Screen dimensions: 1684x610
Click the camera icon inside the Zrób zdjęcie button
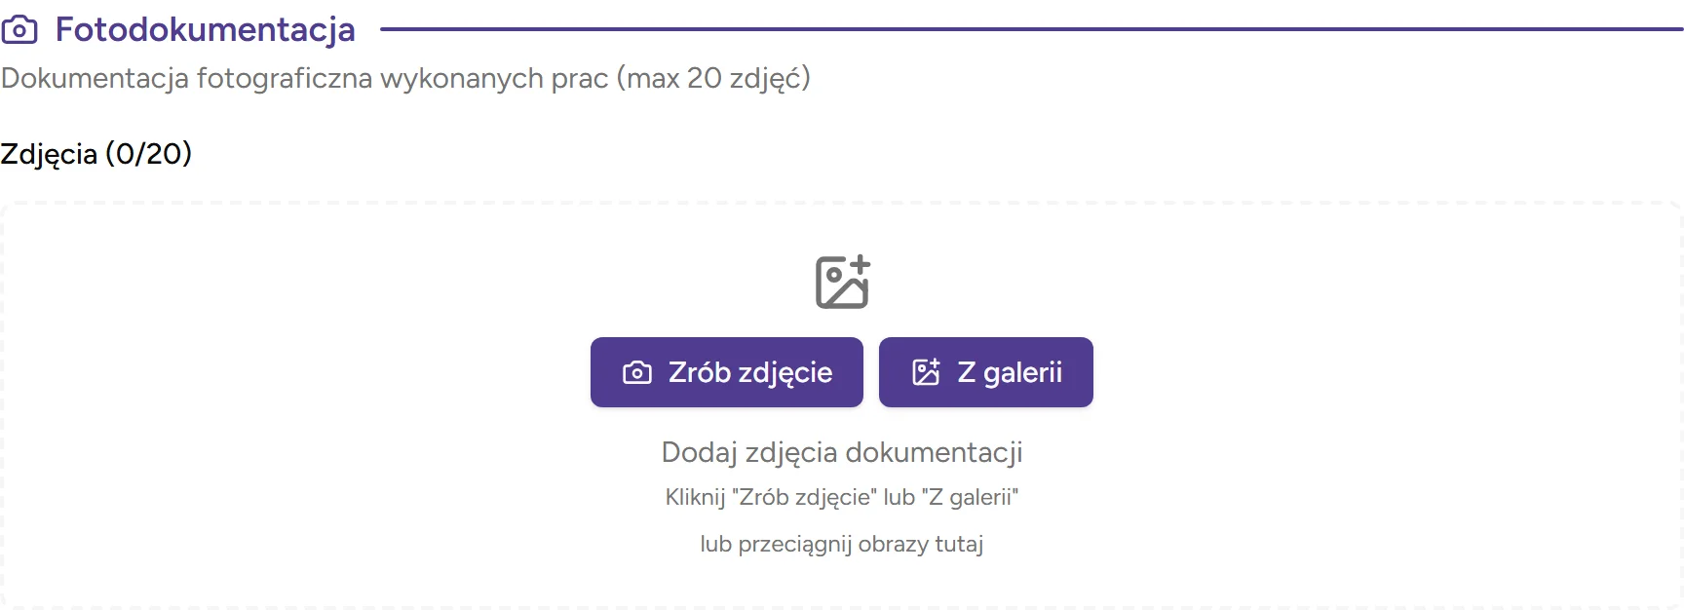click(x=635, y=372)
